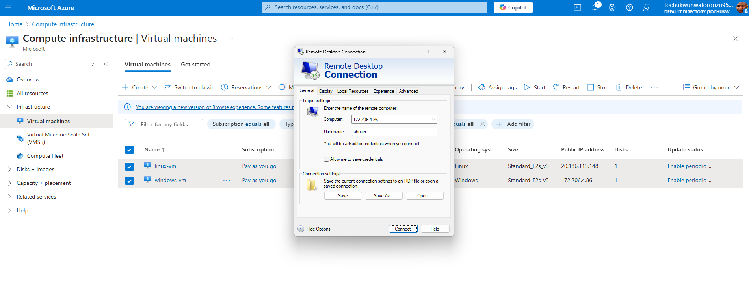Open the Reservations dropdown
749x284 pixels.
tap(246, 87)
